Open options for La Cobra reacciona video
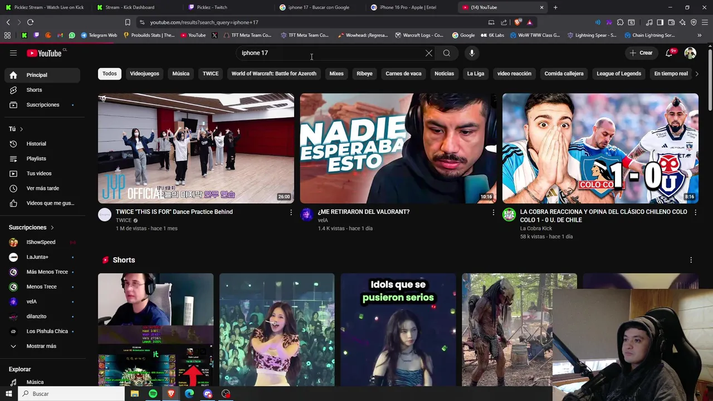The width and height of the screenshot is (713, 401). (695, 212)
